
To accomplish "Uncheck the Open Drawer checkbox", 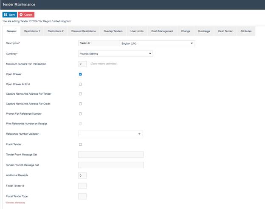I will tap(80, 74).
